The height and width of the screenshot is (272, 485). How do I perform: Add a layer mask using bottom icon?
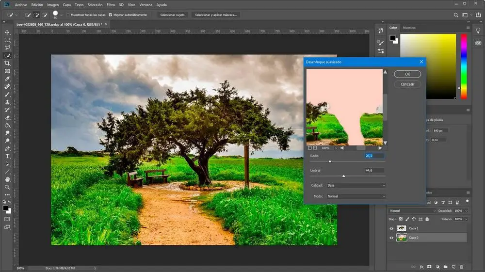(430, 267)
